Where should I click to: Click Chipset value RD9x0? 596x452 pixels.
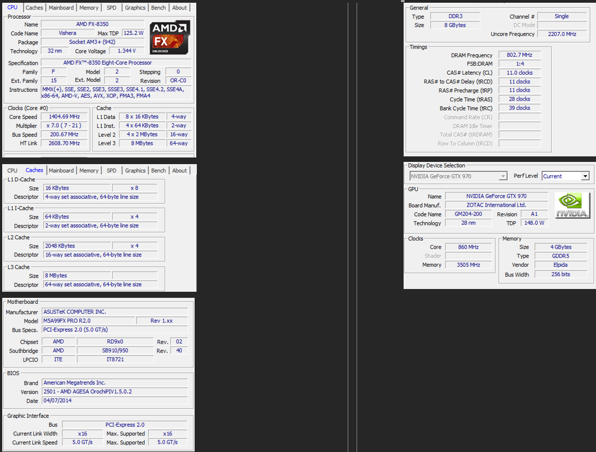115,341
